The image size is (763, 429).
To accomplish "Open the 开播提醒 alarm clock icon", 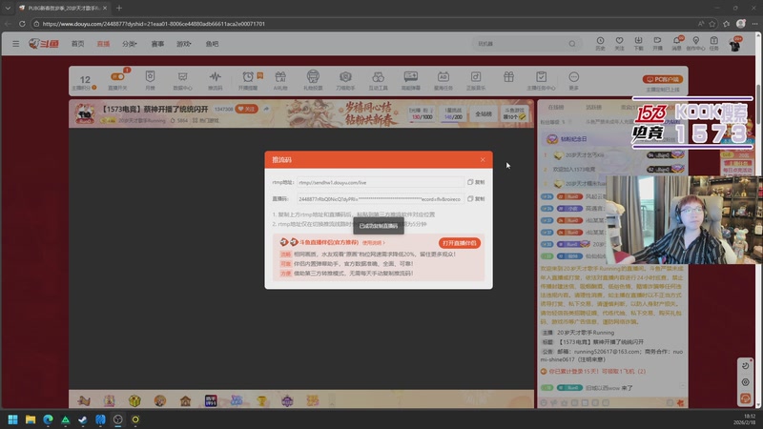I will 248,80.
